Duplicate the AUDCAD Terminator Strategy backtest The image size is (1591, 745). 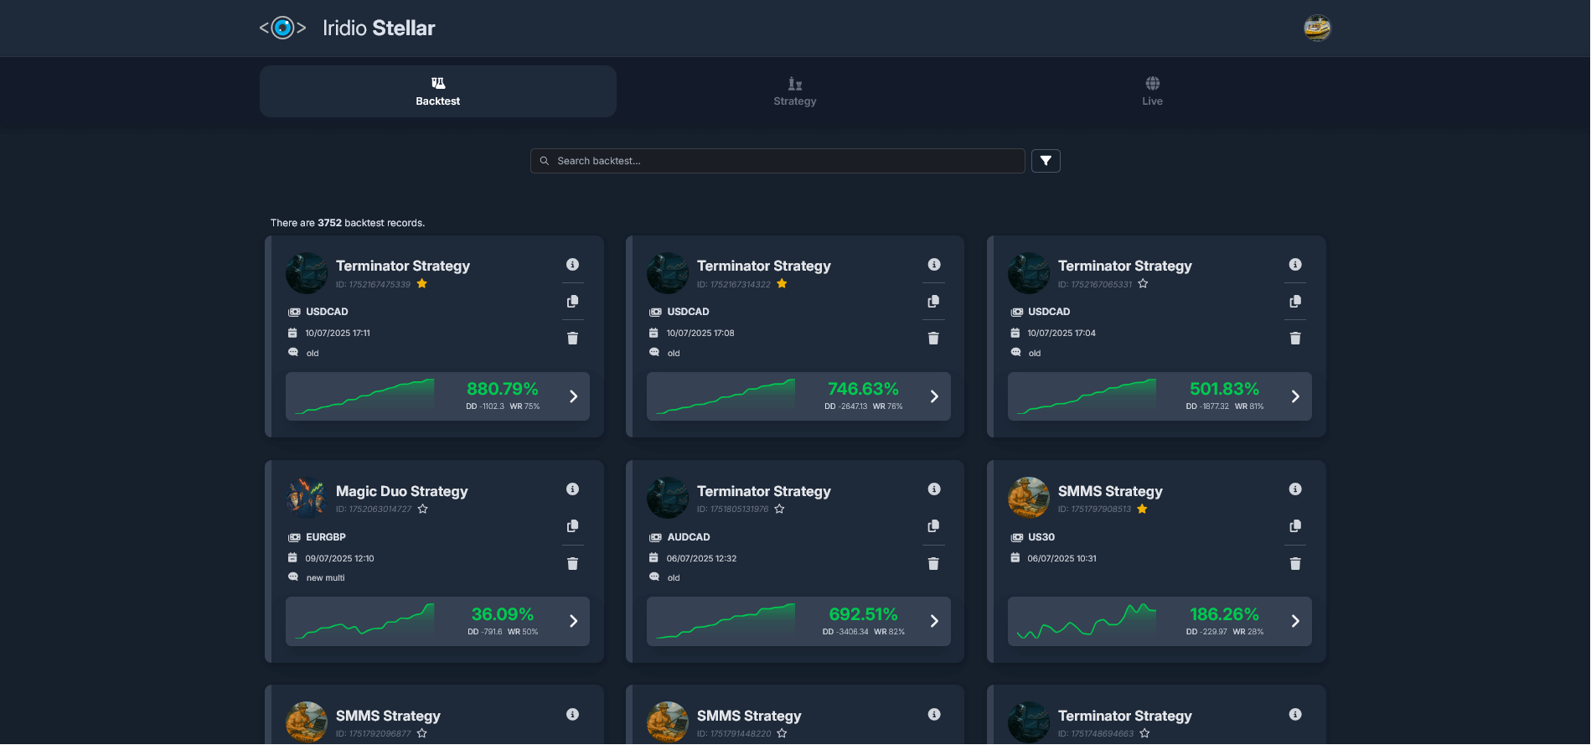934,526
